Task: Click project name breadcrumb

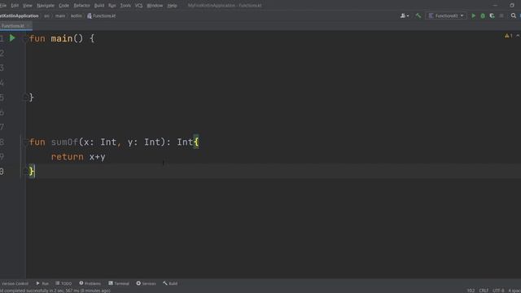Action: pos(19,15)
